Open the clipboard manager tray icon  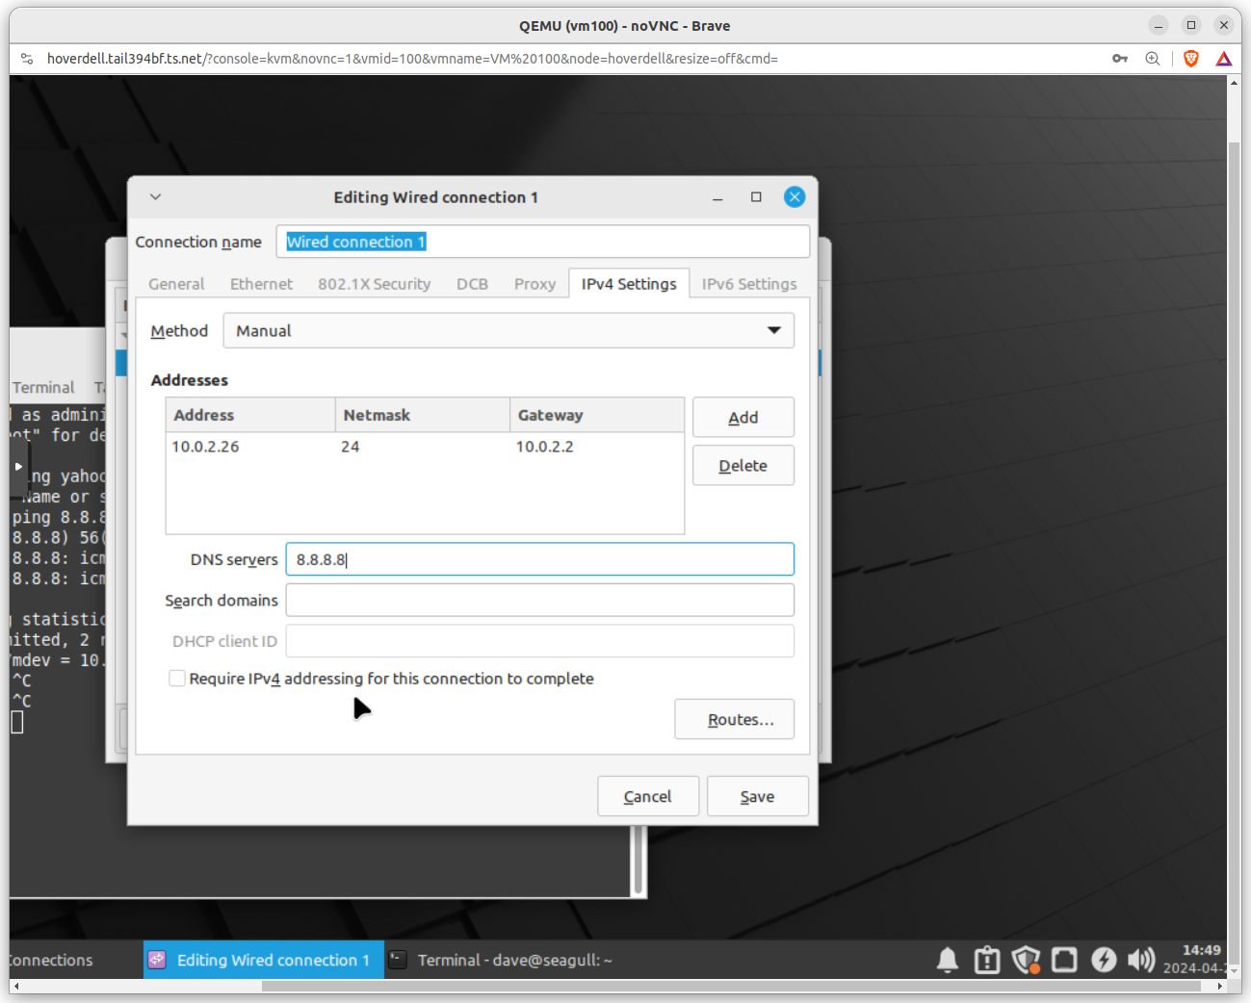987,960
